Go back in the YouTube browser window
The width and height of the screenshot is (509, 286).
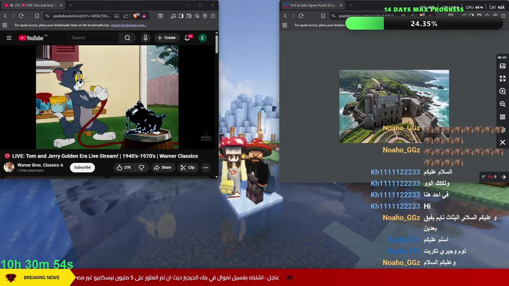tap(5, 16)
